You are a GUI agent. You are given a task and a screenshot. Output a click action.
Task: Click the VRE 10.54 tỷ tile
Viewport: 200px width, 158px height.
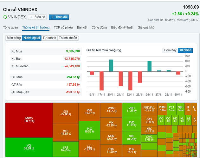[x=132, y=138]
